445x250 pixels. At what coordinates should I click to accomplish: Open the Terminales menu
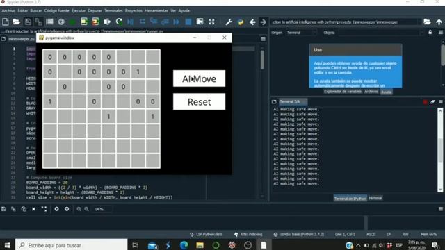(113, 11)
